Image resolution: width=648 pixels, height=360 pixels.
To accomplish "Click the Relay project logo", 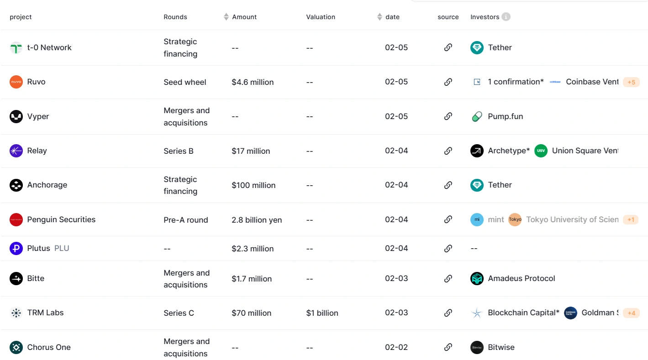I will click(x=16, y=151).
